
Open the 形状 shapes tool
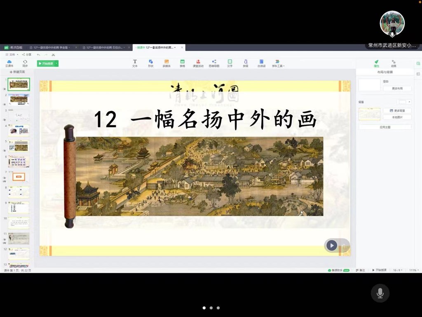pos(151,63)
